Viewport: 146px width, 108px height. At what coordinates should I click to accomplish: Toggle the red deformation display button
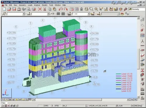(122, 14)
